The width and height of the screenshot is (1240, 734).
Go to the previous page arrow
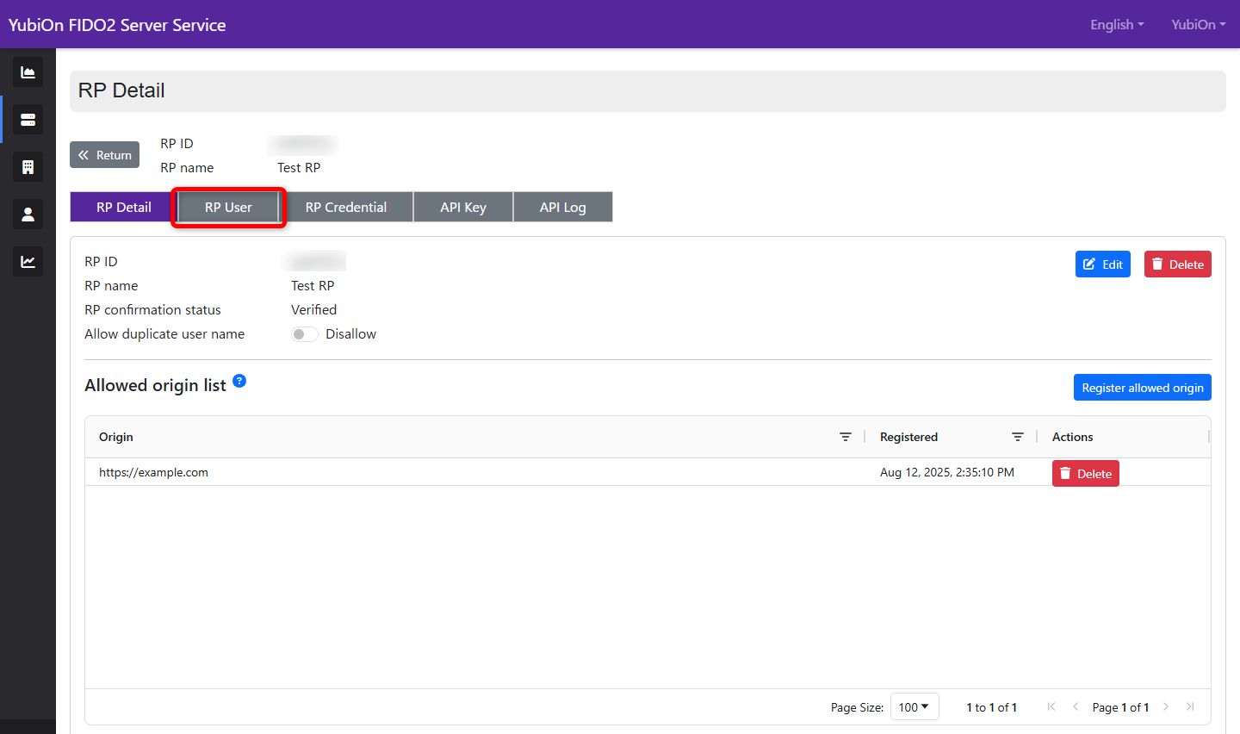point(1076,706)
